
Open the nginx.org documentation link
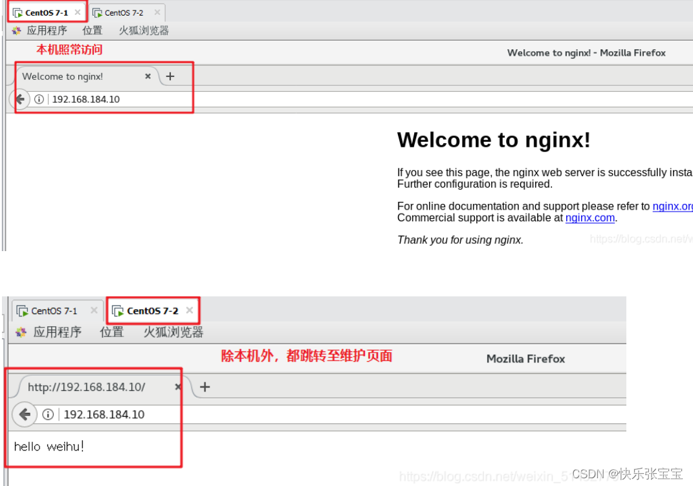pos(673,206)
